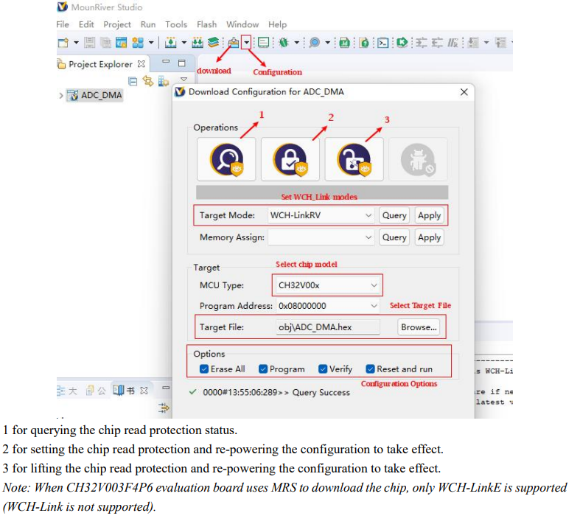Click Apply in the Target Mode row
The height and width of the screenshot is (527, 580).
click(429, 215)
